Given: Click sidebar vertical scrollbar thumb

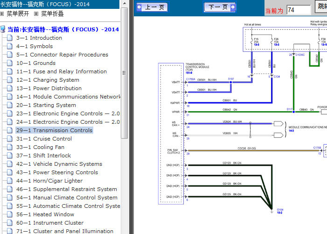Looking at the screenshot, I should [125, 73].
